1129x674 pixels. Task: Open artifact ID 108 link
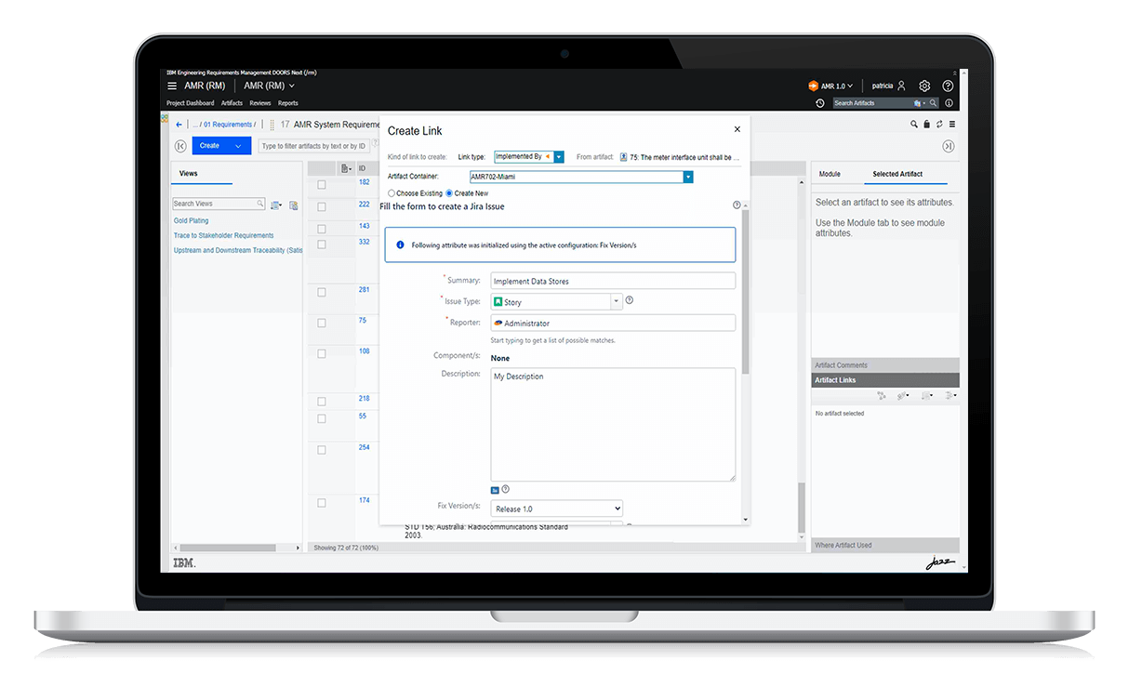365,351
